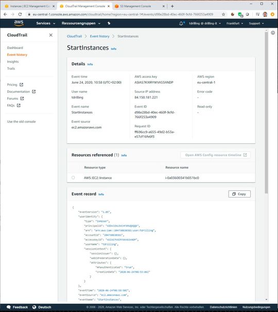Open Datenschutzrichtlinien footer link
This screenshot has height=312, width=278.
223,307
